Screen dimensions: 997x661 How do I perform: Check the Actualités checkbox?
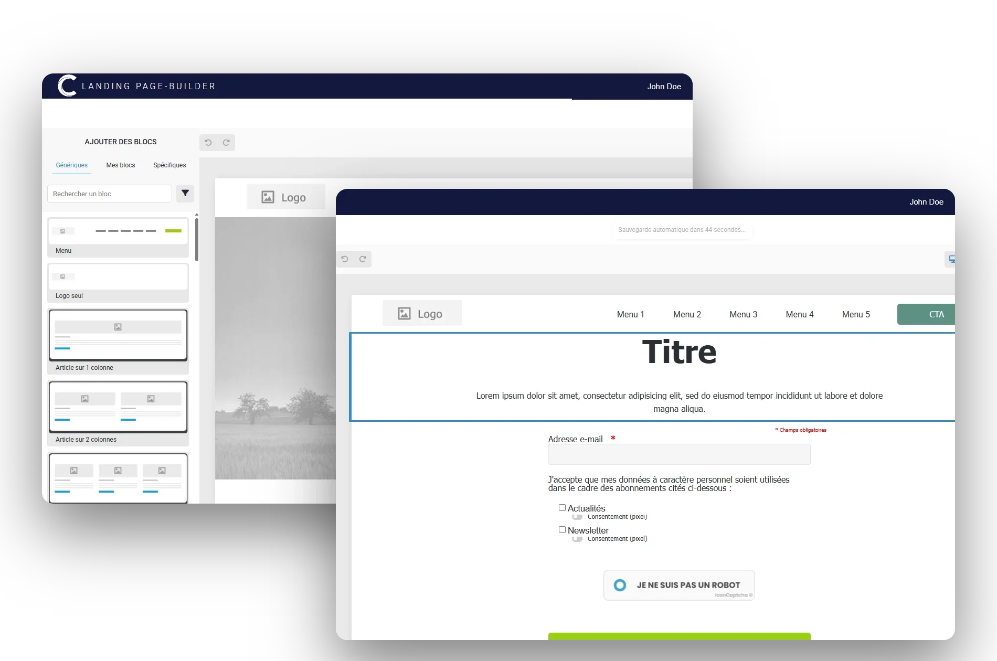point(562,508)
